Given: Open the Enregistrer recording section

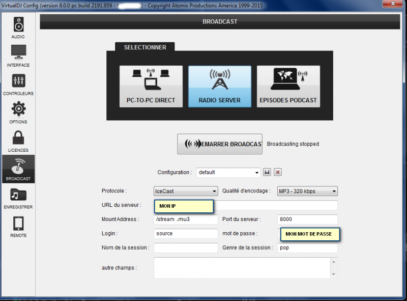Looking at the screenshot, I should click(x=18, y=198).
